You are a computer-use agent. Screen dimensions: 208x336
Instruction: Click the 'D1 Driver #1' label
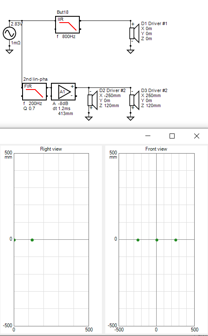click(154, 23)
